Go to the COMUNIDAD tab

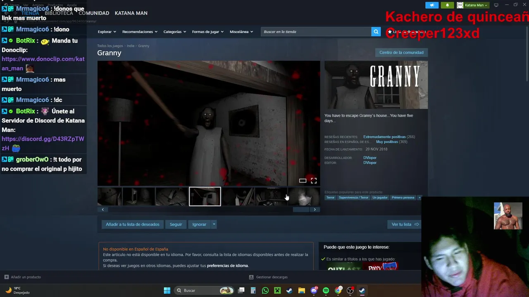coord(94,13)
